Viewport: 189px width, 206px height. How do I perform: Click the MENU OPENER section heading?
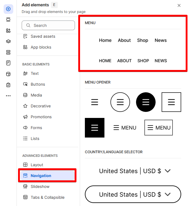98,82
